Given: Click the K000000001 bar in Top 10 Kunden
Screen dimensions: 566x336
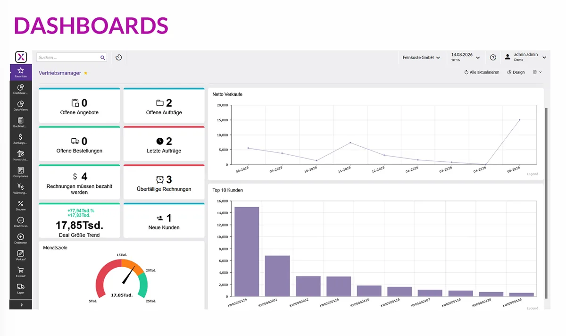Looking at the screenshot, I should 277,276.
